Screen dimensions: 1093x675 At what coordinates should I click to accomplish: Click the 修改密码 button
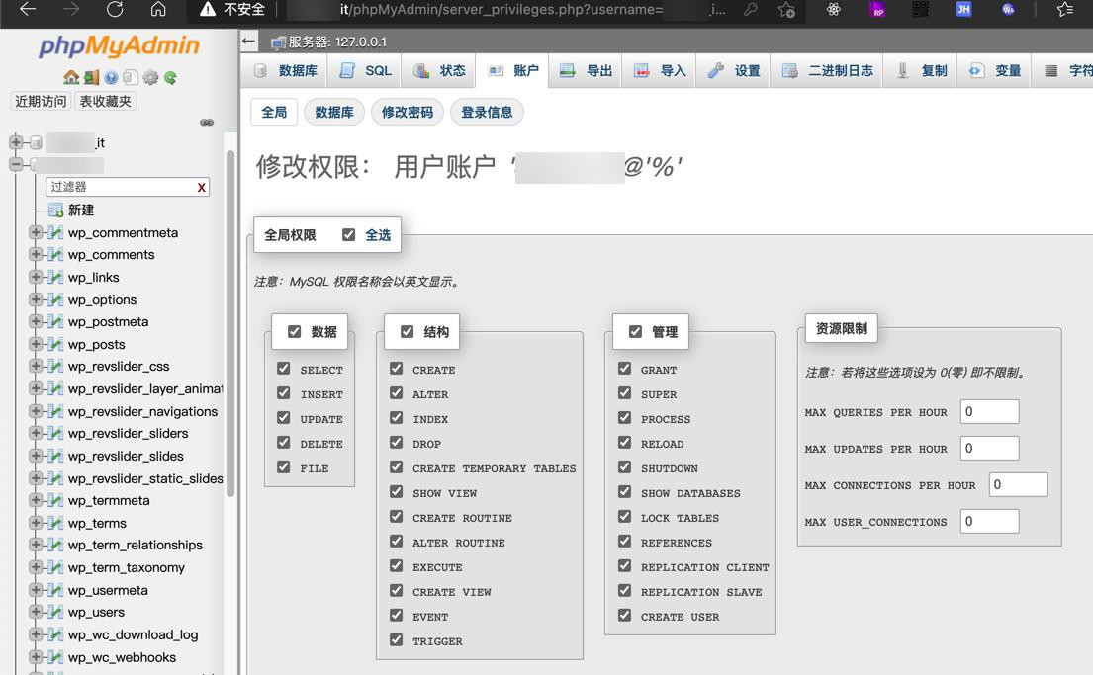pyautogui.click(x=408, y=112)
